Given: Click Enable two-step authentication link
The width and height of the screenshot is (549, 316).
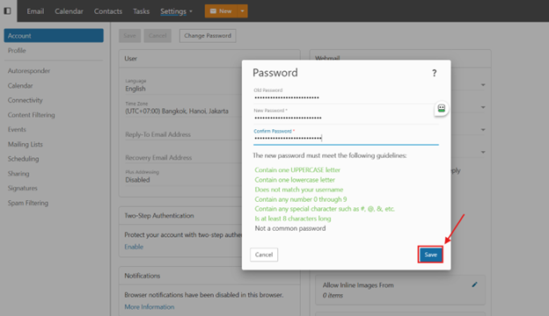Looking at the screenshot, I should pos(134,247).
